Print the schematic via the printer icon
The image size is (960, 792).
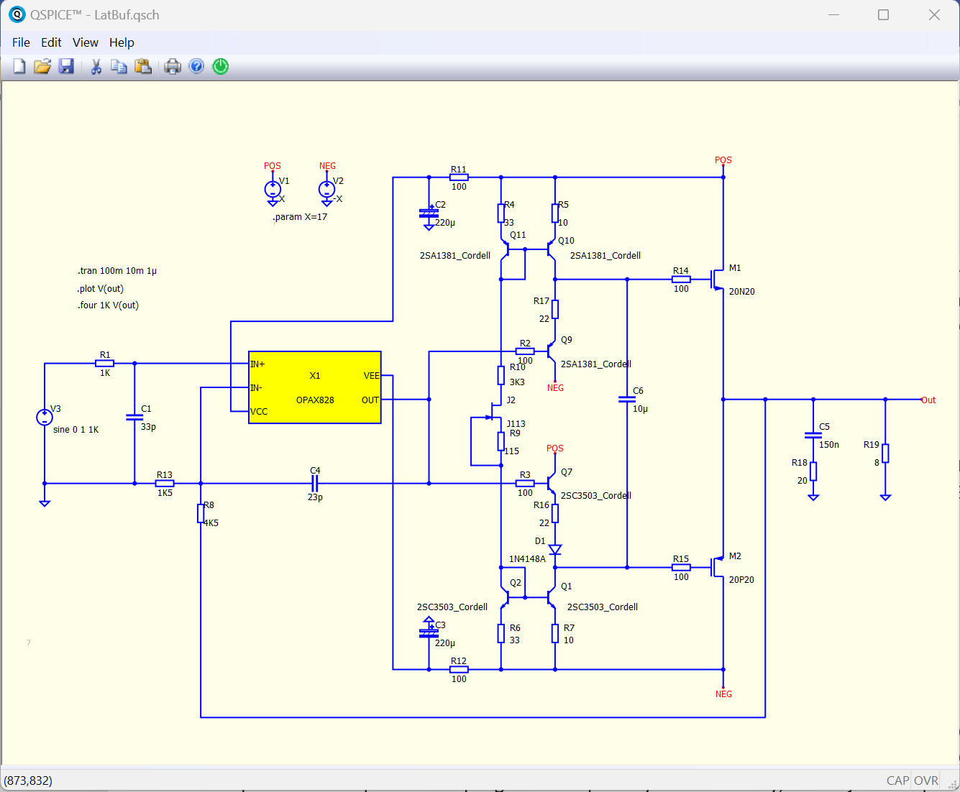(173, 67)
